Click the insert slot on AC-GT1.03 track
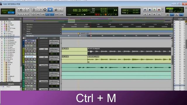The height and width of the screenshot is (105, 187). pos(44,49)
